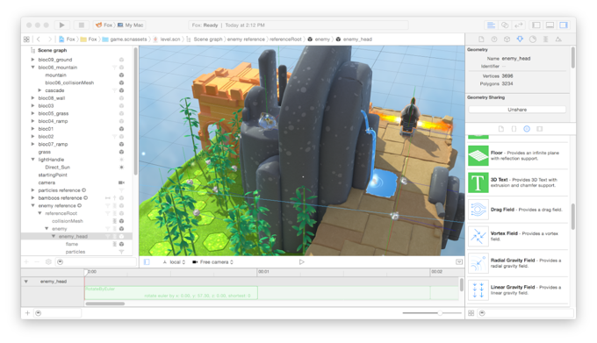Click referenceRoot in the jump bar
597x343 pixels.
click(x=285, y=39)
